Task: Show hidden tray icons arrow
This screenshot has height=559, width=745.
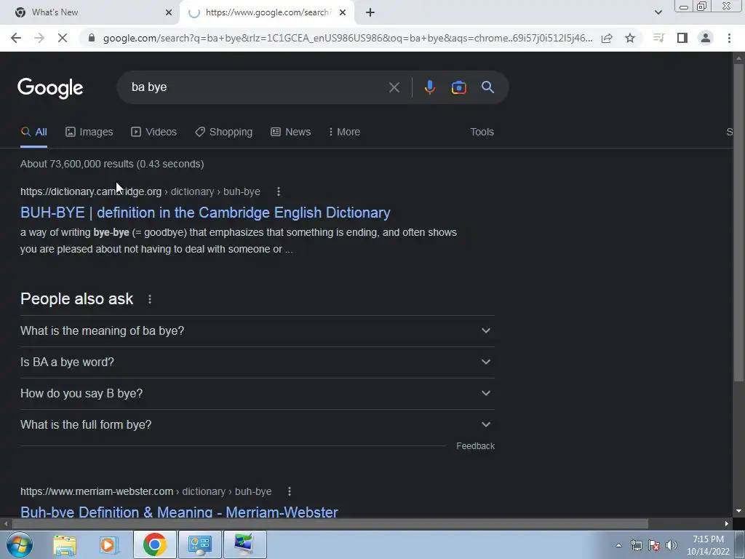Action: click(x=618, y=545)
